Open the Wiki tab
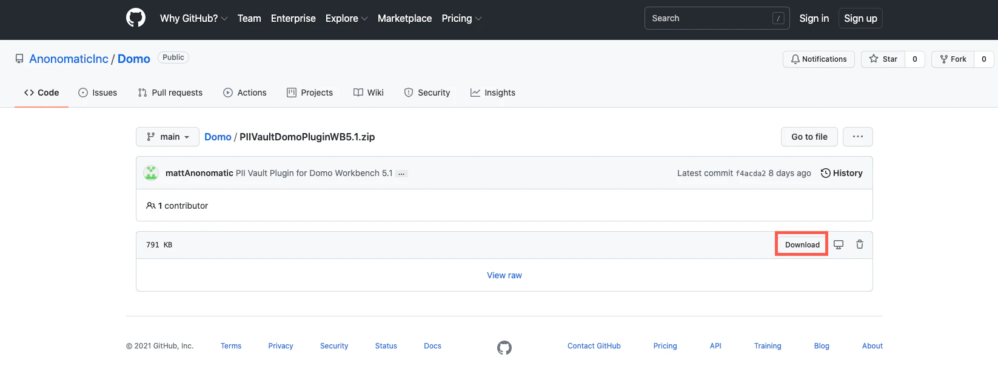The height and width of the screenshot is (366, 998). point(369,93)
